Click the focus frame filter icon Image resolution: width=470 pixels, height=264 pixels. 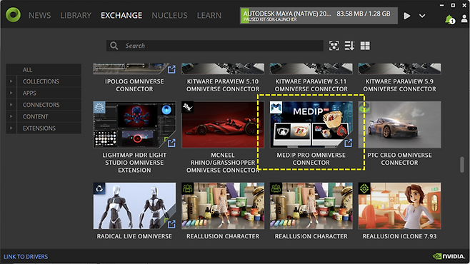334,46
